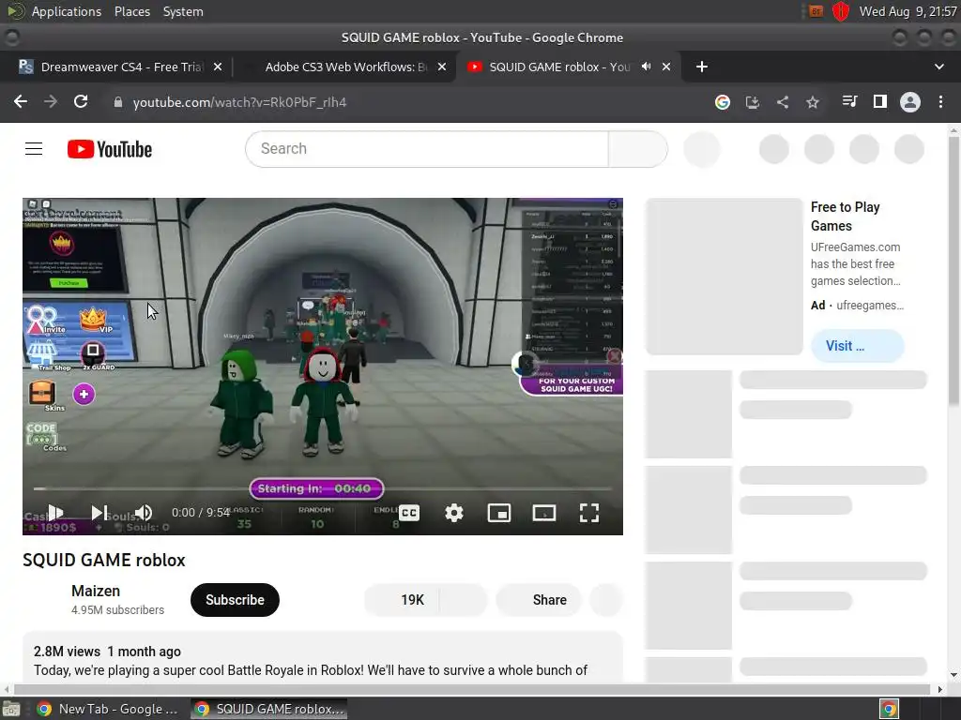
Task: Enter full screen video mode
Action: coord(589,513)
